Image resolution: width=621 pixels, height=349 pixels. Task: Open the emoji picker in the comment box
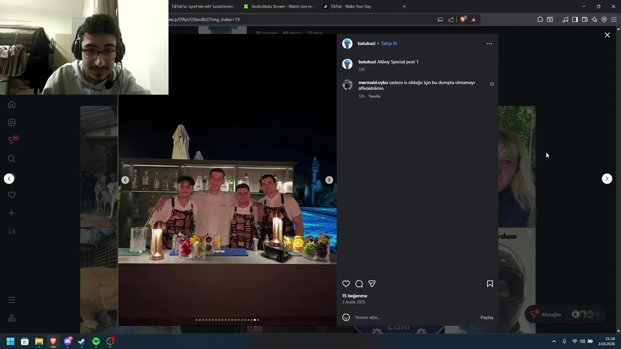(x=346, y=317)
